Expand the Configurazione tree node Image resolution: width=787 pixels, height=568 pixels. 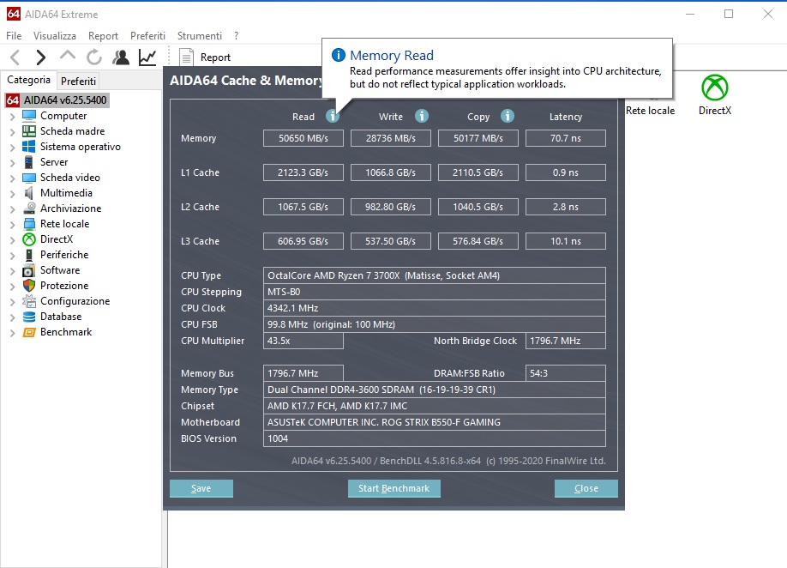[13, 302]
